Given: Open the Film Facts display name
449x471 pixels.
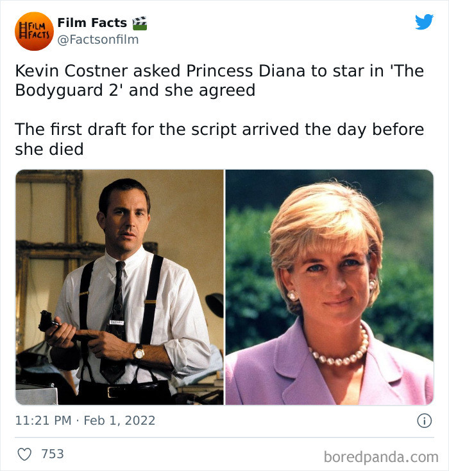Looking at the screenshot, I should pos(92,23).
